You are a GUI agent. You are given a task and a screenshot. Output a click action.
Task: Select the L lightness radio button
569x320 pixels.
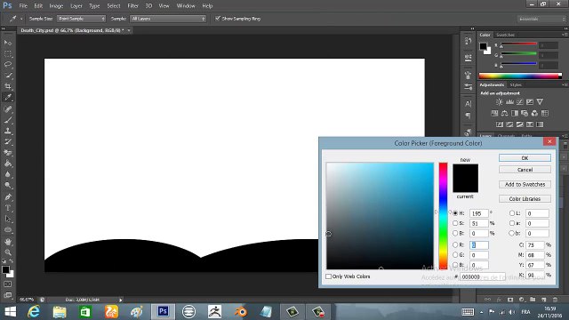(x=512, y=213)
